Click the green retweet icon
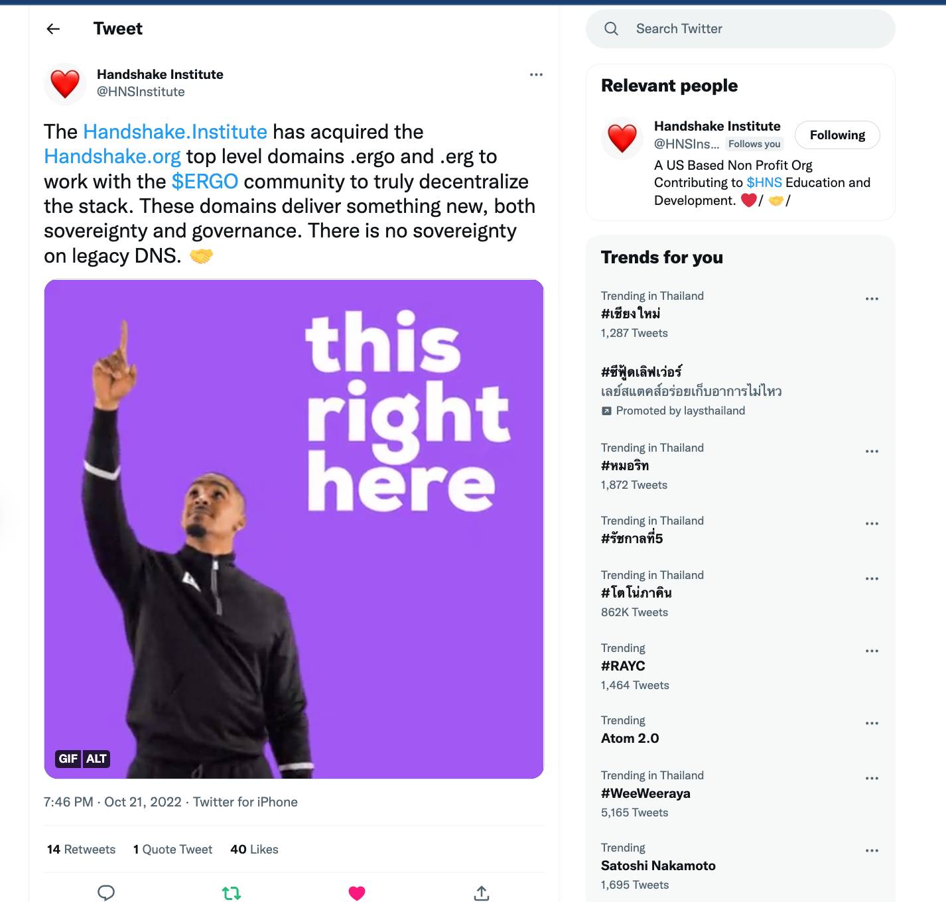This screenshot has height=902, width=946. coord(232,893)
